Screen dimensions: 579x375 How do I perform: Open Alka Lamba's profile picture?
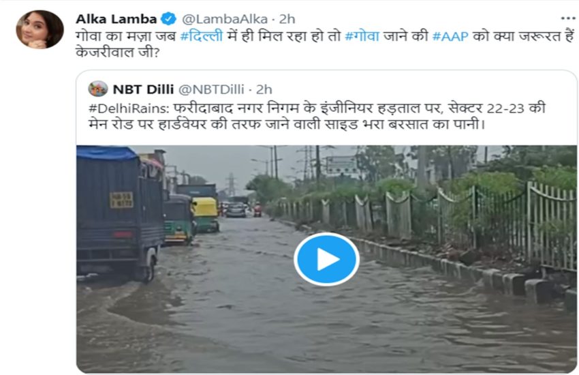(x=40, y=29)
